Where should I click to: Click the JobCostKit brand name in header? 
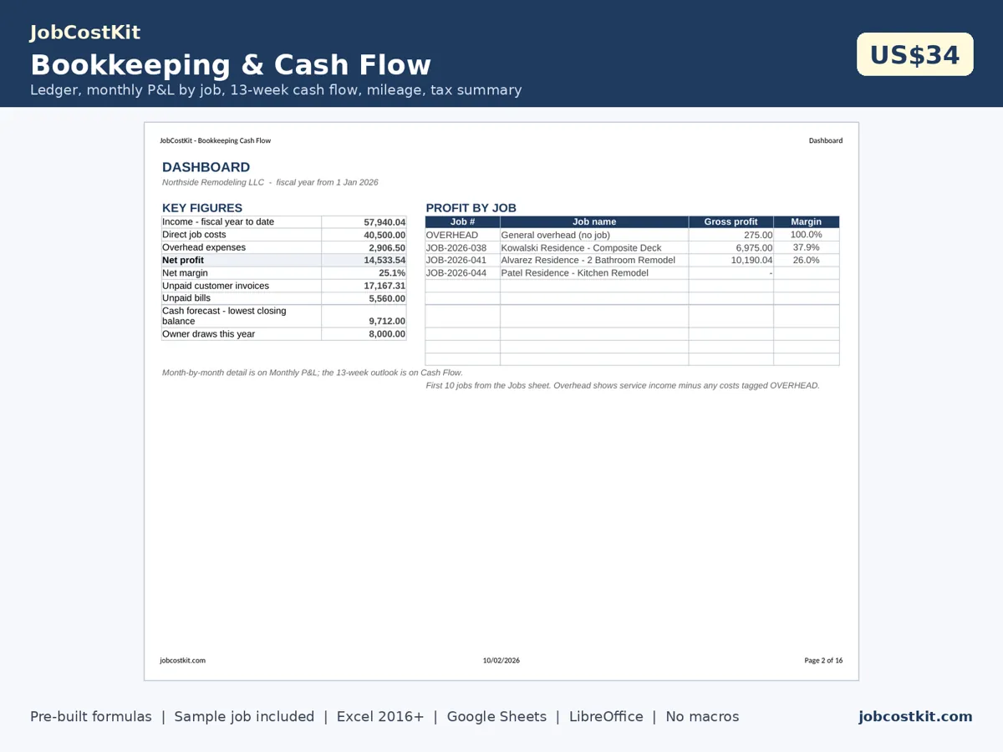(85, 33)
